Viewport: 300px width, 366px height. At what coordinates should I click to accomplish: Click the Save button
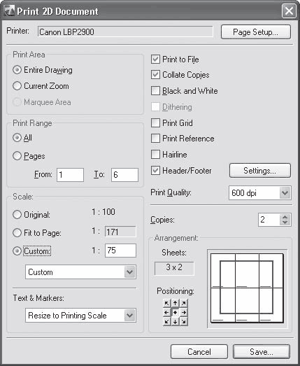pos(262,352)
